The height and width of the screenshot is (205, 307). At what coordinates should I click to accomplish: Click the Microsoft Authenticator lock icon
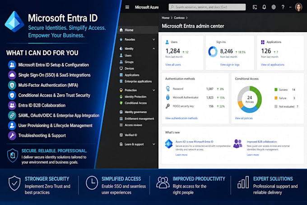pyautogui.click(x=167, y=97)
